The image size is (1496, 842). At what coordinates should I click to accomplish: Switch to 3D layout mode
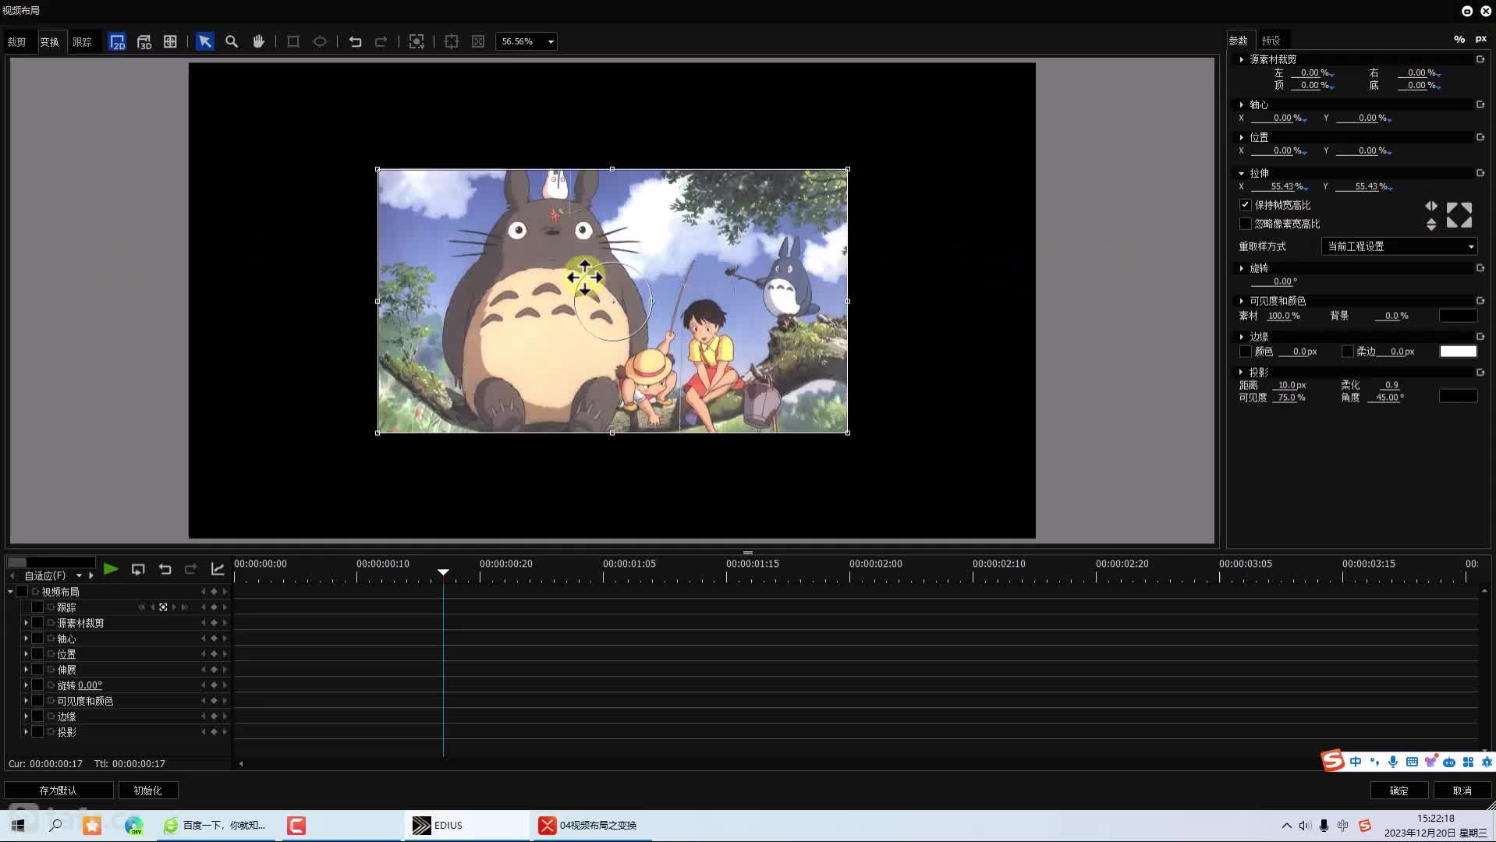pyautogui.click(x=144, y=41)
